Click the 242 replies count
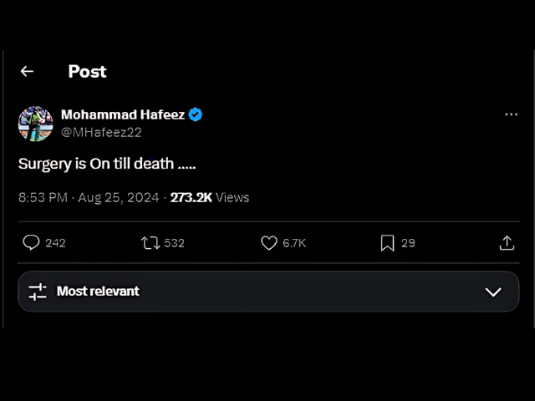Screen dimensions: 535x401 click(x=55, y=243)
